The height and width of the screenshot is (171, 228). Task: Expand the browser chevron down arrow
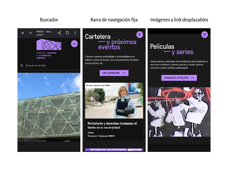(x=30, y=33)
